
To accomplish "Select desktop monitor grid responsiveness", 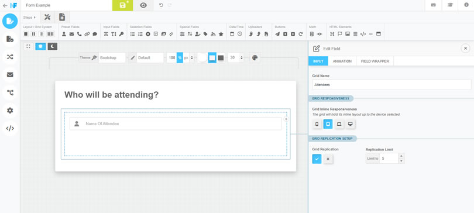I will point(351,124).
